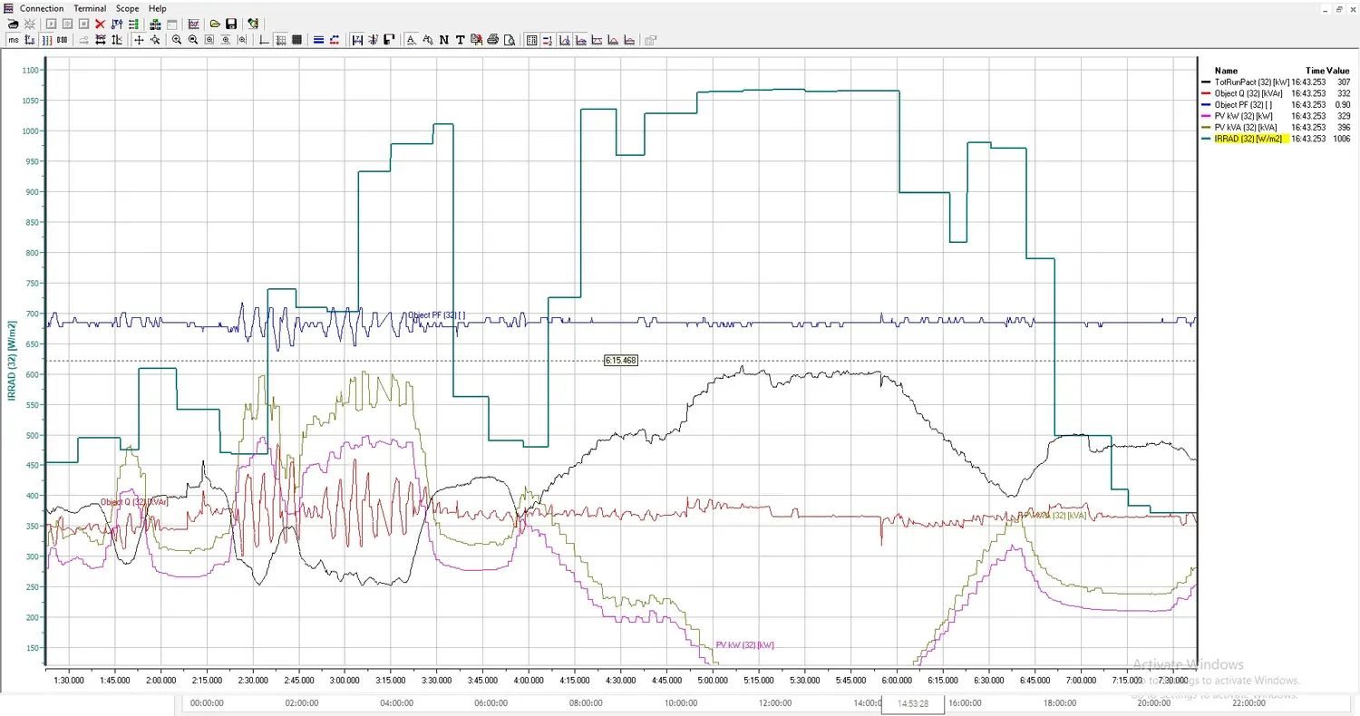
Task: Click the bold N toolbar icon
Action: tap(443, 40)
